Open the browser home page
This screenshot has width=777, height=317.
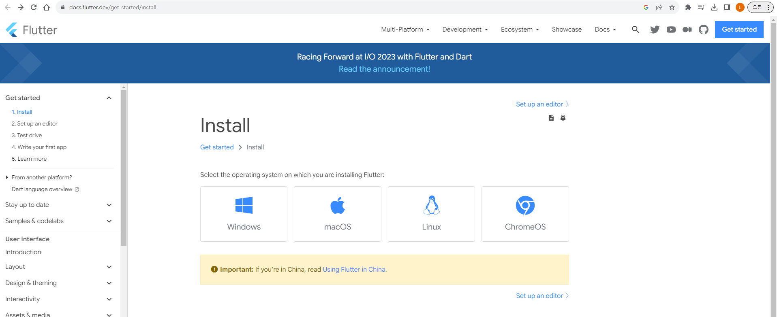(x=47, y=7)
